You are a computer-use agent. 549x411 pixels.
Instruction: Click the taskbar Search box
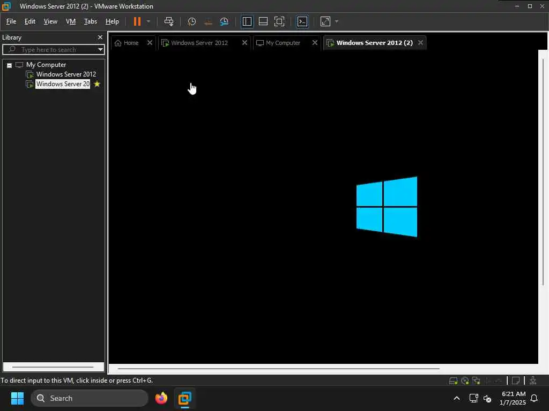[x=90, y=398]
